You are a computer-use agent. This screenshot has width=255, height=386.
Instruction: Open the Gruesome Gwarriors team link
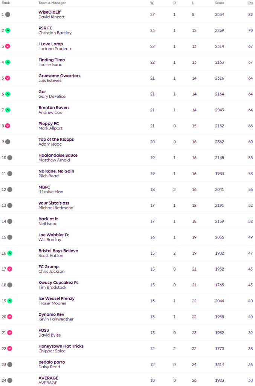point(59,76)
